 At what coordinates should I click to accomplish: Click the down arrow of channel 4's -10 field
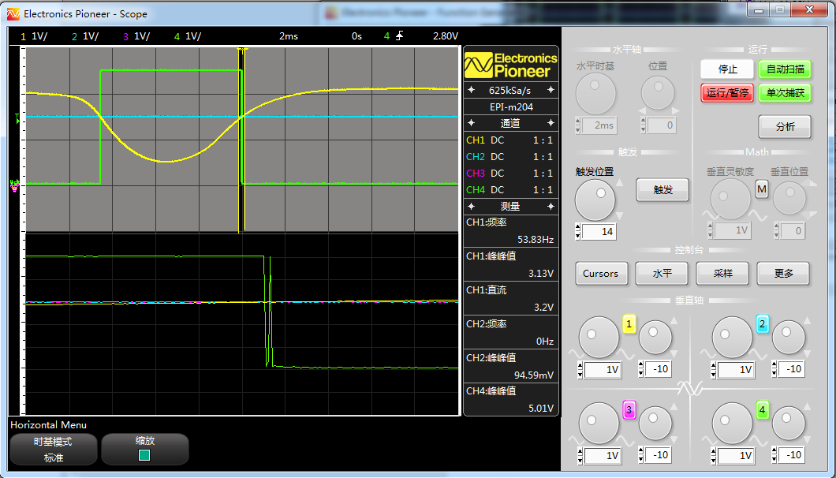(x=774, y=459)
